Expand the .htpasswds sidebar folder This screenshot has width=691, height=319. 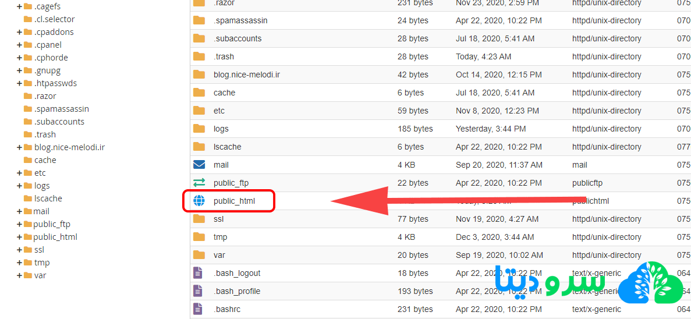tap(20, 83)
